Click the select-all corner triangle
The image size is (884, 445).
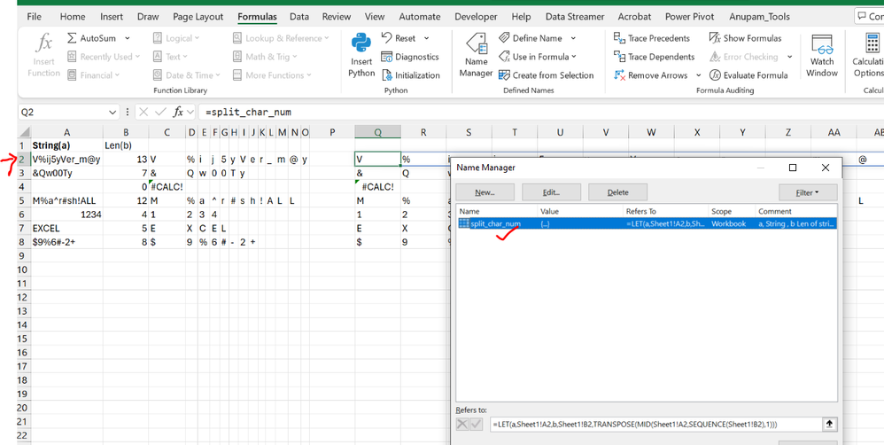[x=24, y=133]
